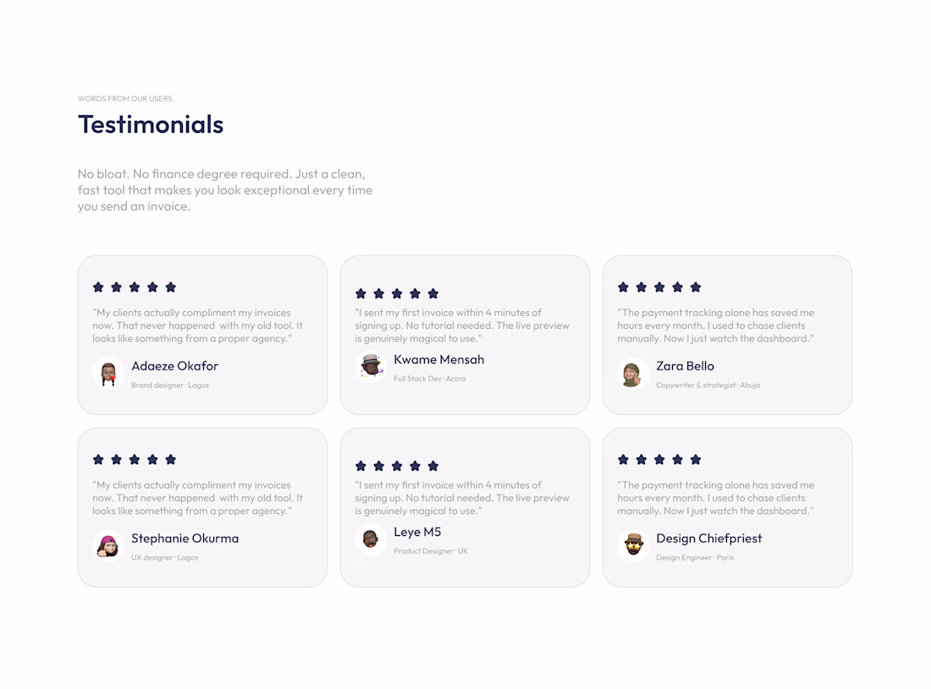Viewport: 931px width, 689px height.
Task: Click Zara Bello's testimonial quote text
Action: click(x=715, y=325)
